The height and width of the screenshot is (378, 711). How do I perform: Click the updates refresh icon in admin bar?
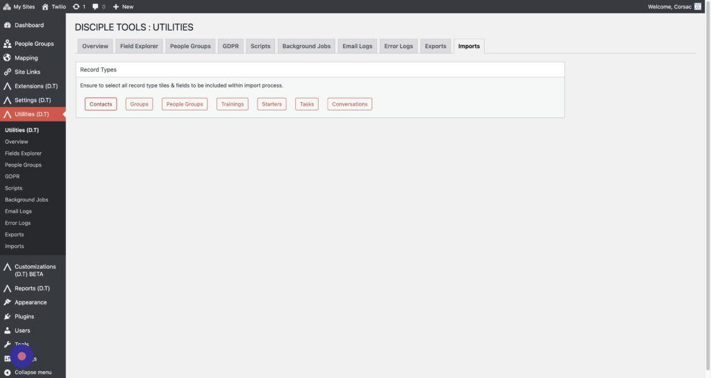76,6
